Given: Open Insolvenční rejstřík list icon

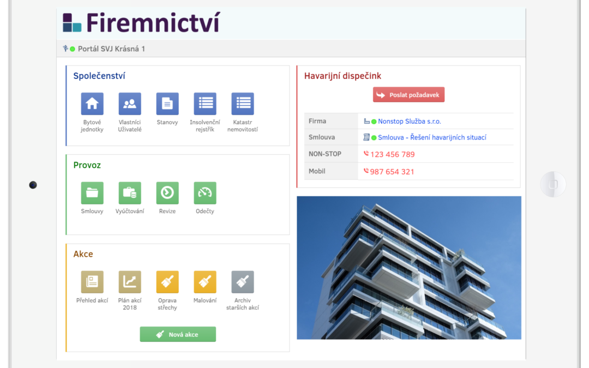Looking at the screenshot, I should click(x=205, y=104).
